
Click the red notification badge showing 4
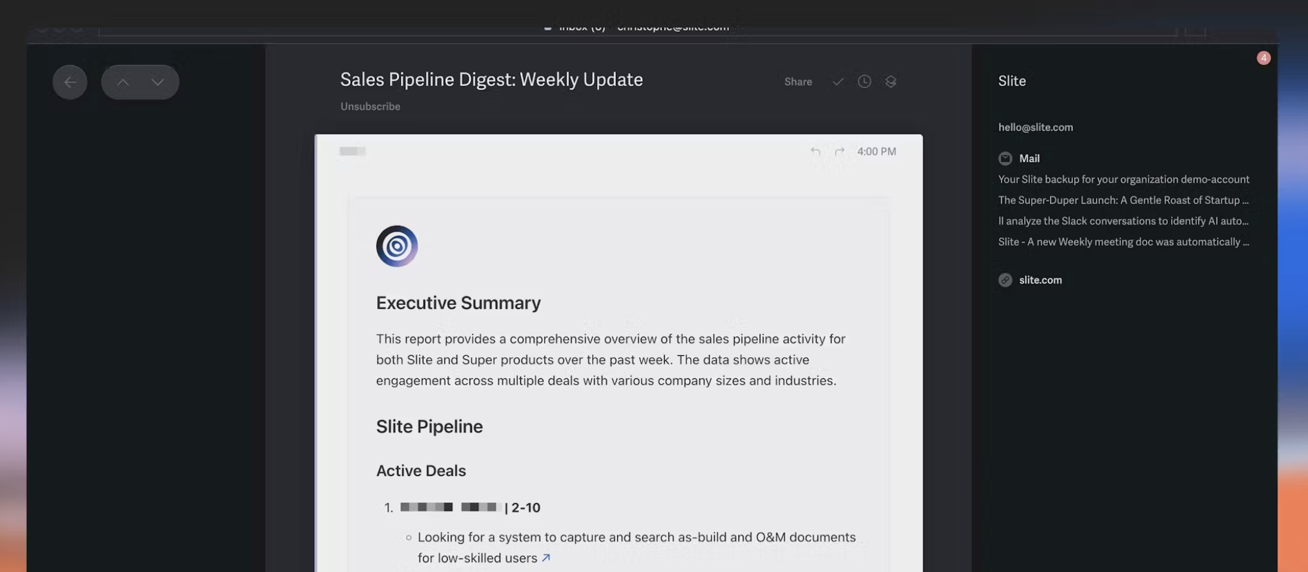point(1263,58)
